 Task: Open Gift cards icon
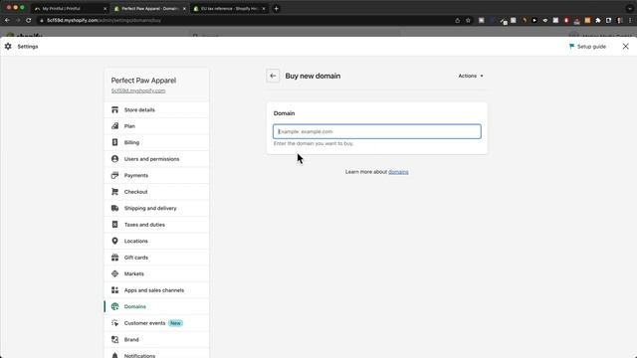pos(115,258)
